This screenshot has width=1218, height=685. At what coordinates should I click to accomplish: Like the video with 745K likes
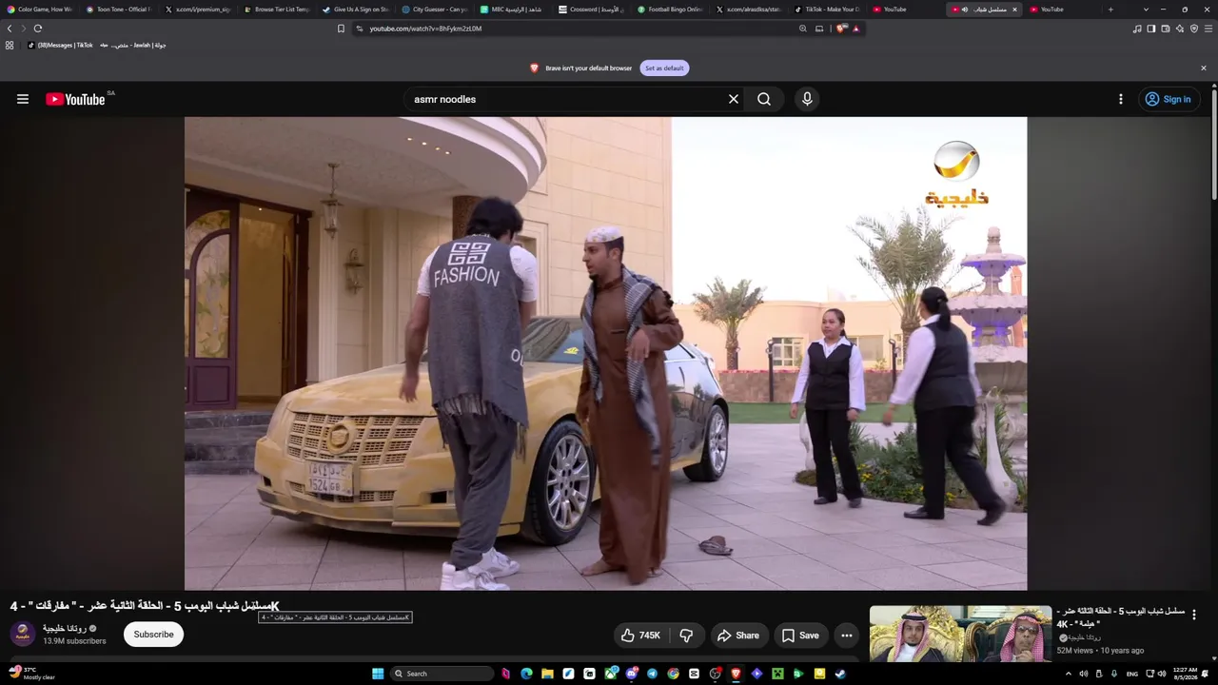(641, 636)
